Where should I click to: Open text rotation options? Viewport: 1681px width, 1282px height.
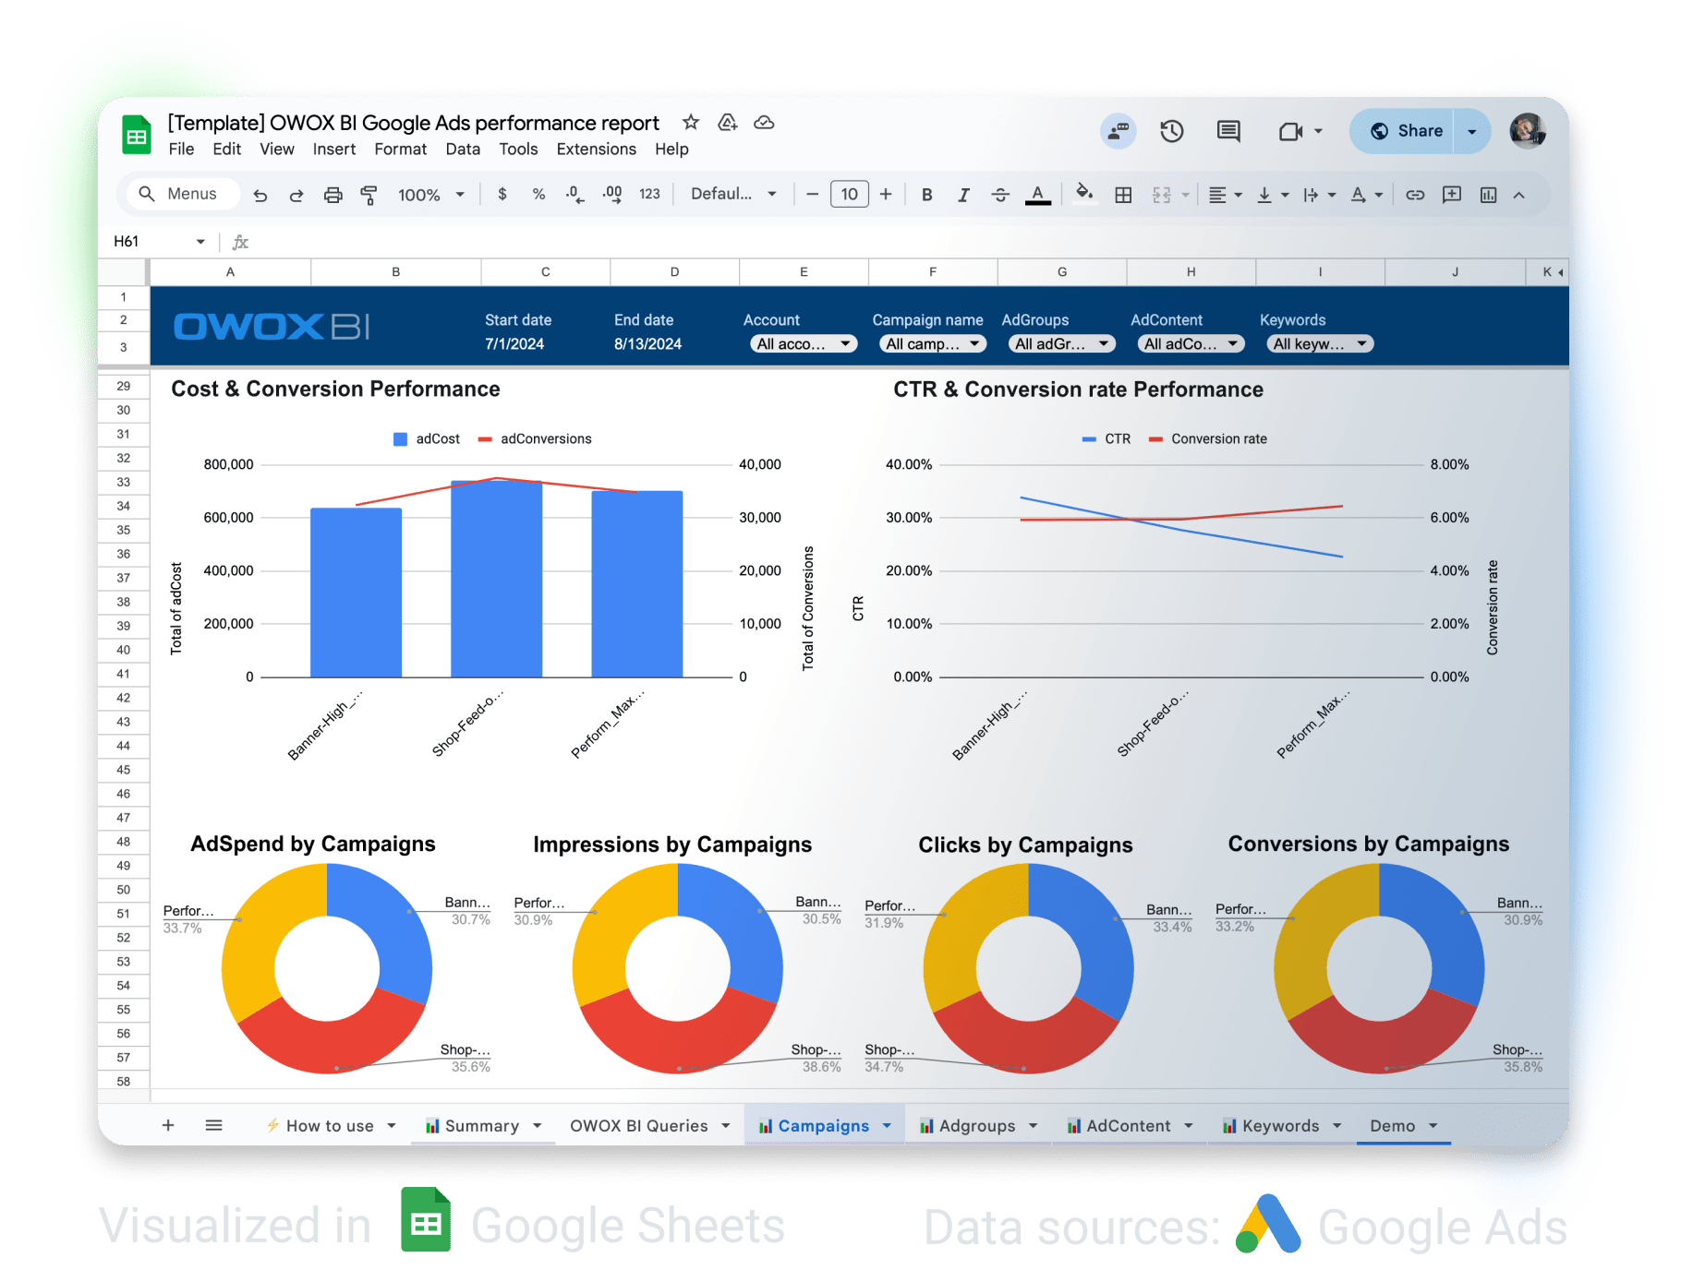click(1366, 195)
